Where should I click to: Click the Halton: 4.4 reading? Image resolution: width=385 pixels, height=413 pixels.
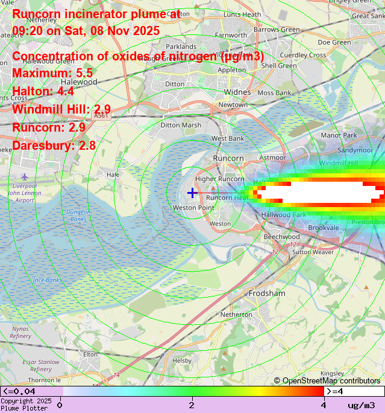43,92
